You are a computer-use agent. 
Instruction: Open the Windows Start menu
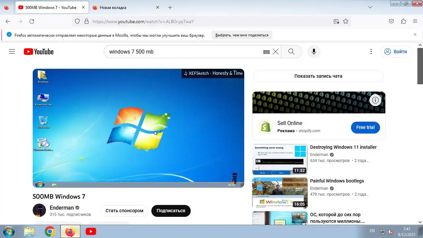[9, 231]
